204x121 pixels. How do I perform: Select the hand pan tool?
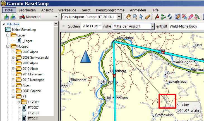point(129,17)
